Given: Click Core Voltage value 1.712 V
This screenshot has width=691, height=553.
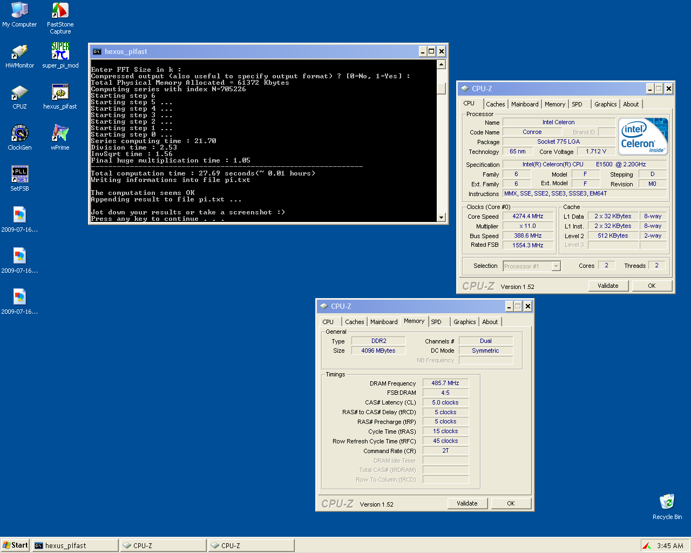Looking at the screenshot, I should 596,151.
